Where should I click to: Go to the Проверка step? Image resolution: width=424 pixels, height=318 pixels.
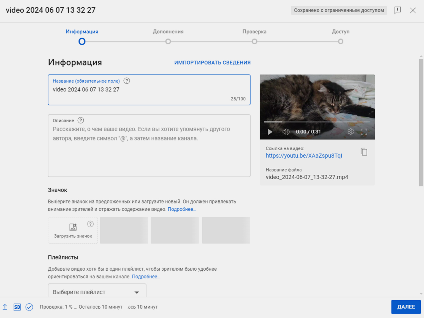pos(254,36)
